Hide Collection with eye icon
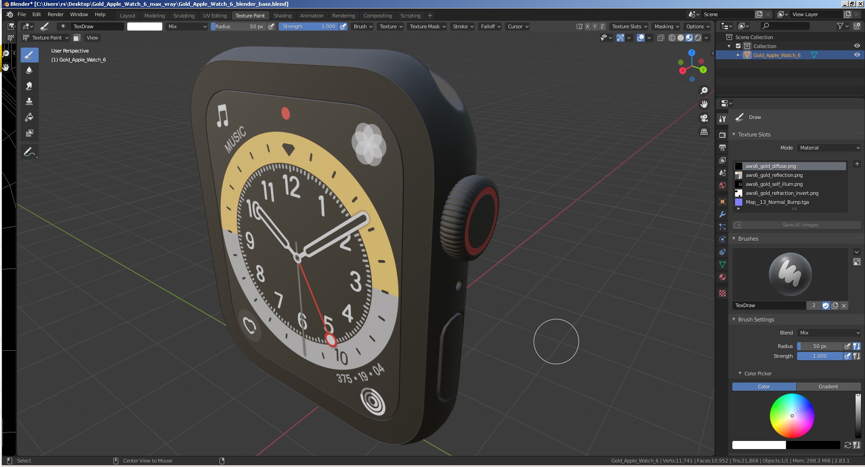The width and height of the screenshot is (865, 467). tap(857, 46)
